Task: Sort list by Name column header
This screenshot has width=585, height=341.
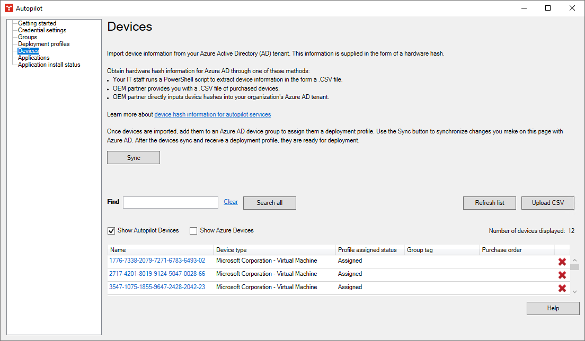Action: [x=160, y=250]
